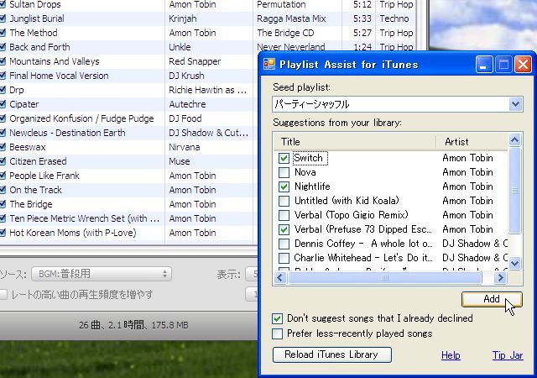Check the Charlie Whitehead suggestion checkbox
This screenshot has height=378, width=537.
(284, 258)
